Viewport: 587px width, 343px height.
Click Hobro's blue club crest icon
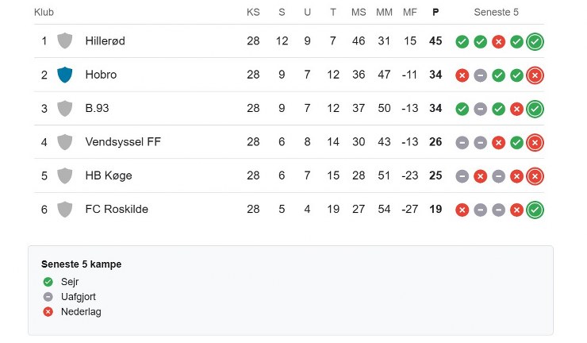[65, 75]
